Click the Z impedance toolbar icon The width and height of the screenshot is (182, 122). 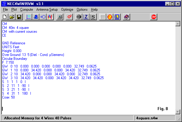tap(86, 17)
